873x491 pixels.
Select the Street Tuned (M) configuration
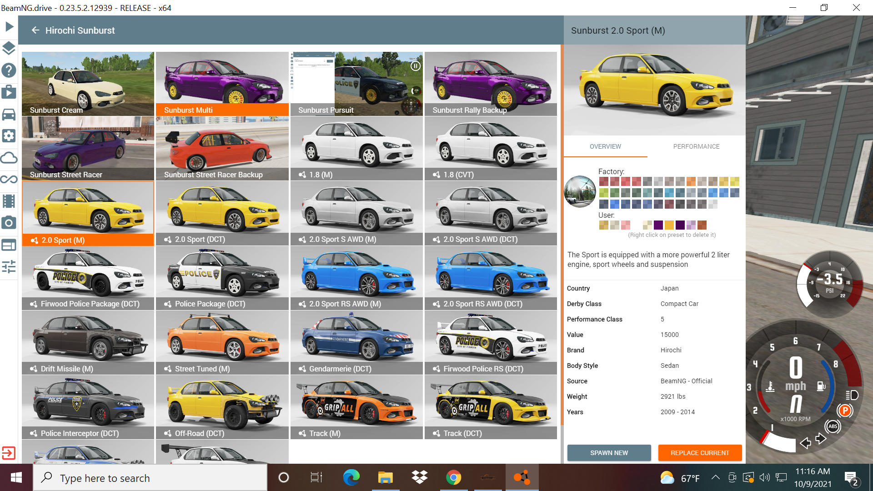(222, 342)
